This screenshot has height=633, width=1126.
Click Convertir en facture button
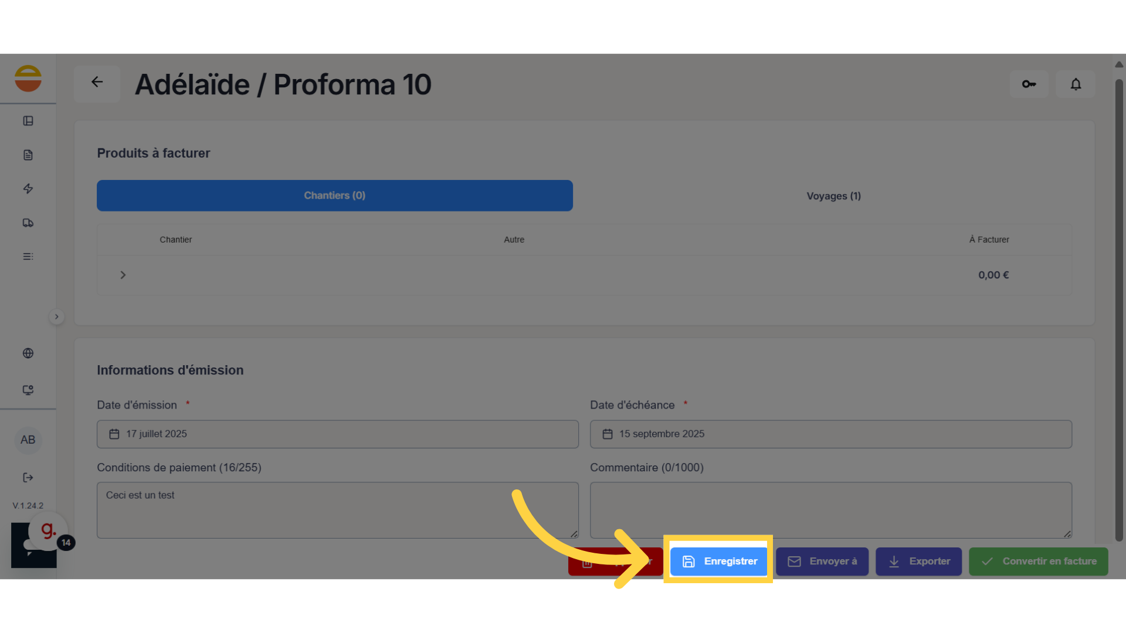(1038, 561)
